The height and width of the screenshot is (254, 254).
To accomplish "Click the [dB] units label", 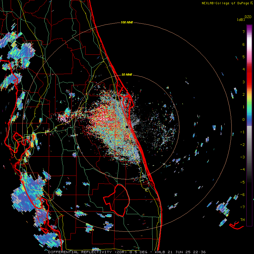I will [x=241, y=19].
